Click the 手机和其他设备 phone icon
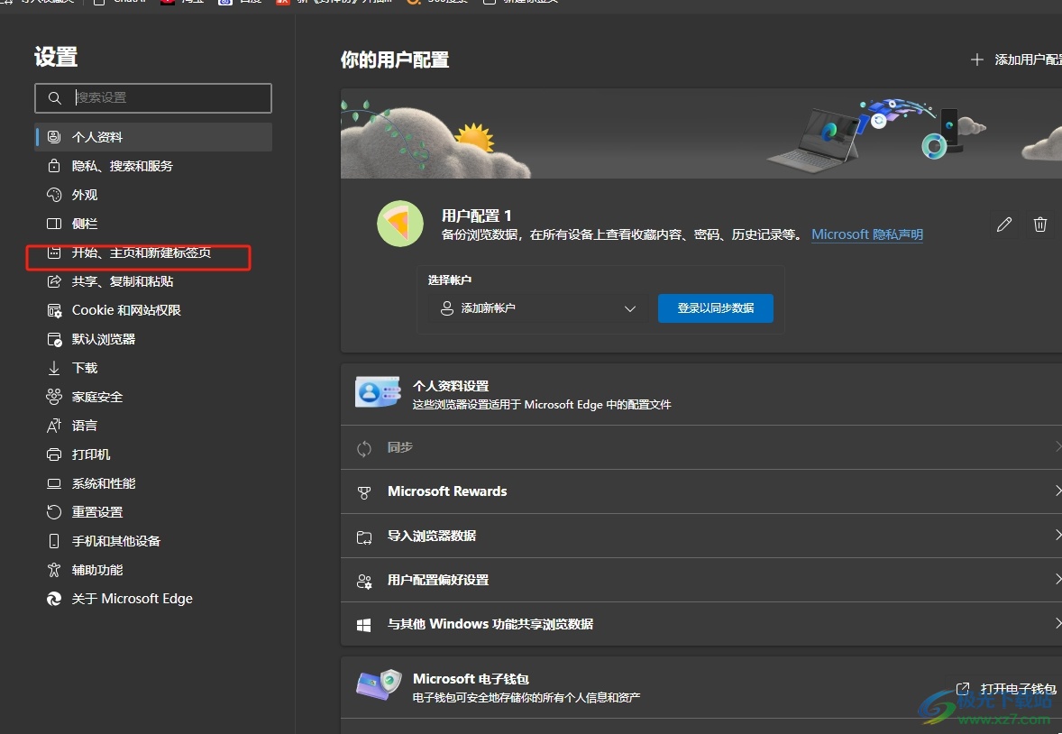 point(54,542)
